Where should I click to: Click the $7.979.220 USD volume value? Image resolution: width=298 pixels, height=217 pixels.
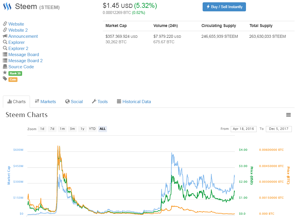coord(167,36)
